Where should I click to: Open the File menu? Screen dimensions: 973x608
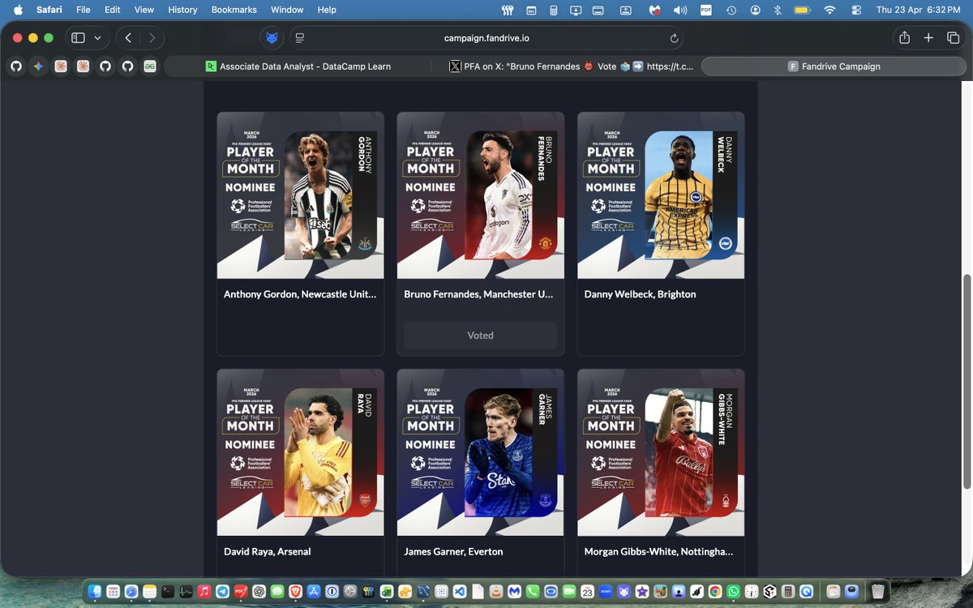(x=83, y=10)
